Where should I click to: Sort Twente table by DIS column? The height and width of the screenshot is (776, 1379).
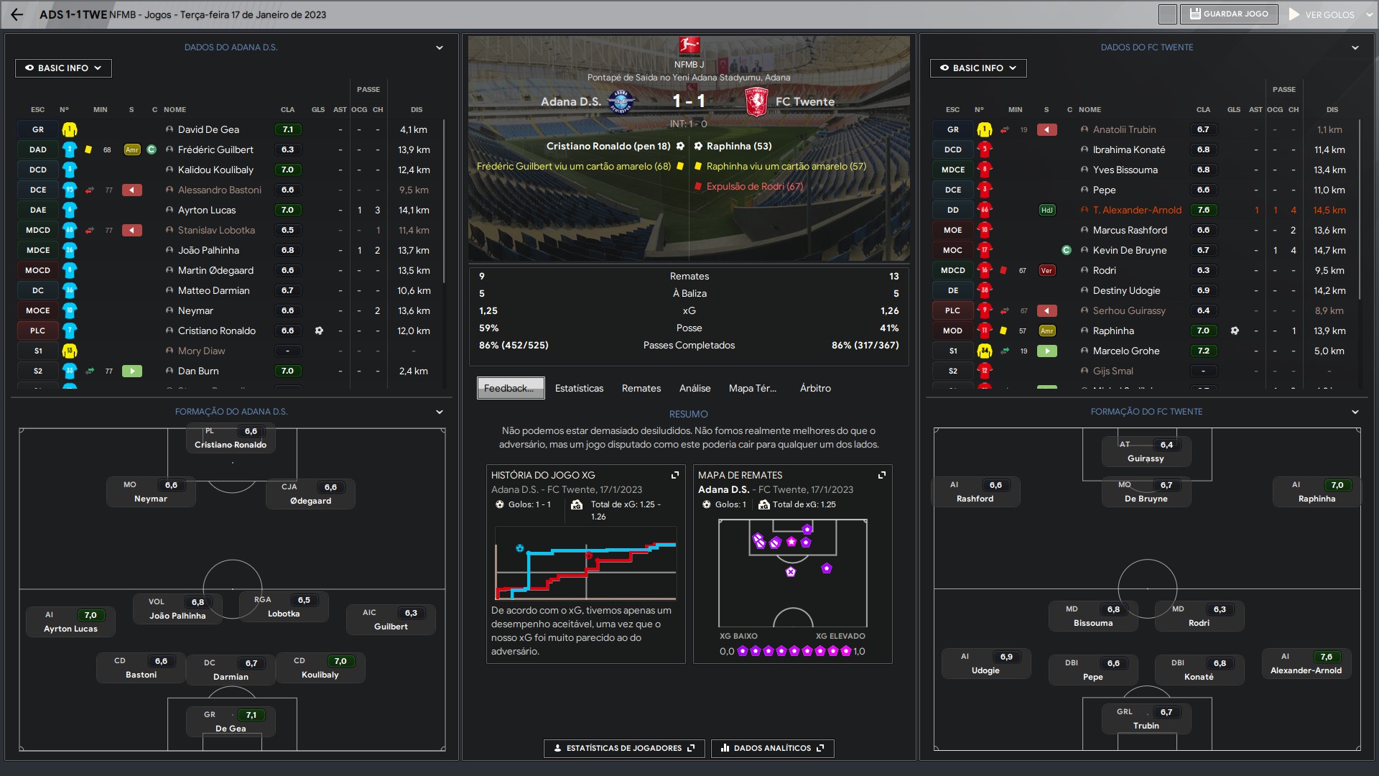click(1332, 110)
